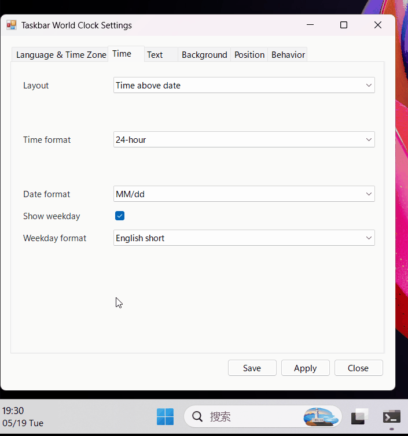408x436 pixels.
Task: Expand the Date format dropdown
Action: coord(244,194)
